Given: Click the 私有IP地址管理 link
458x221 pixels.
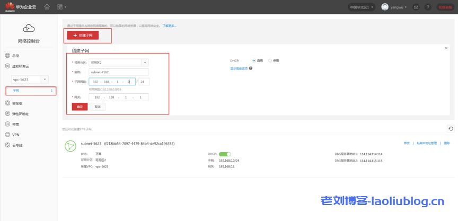Looking at the screenshot, I should (427, 143).
